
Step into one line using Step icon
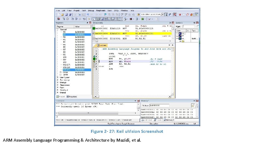click(73, 19)
